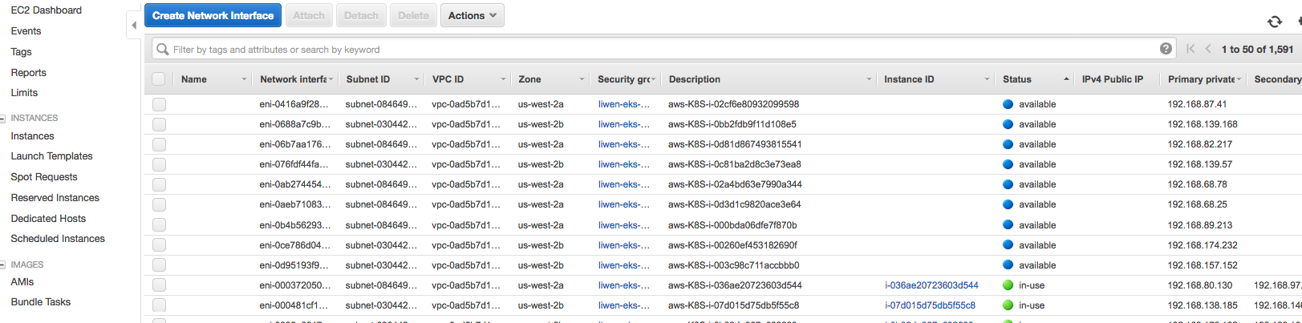Expand the Instance ID column dropdown
1302x323 pixels.
pos(987,79)
